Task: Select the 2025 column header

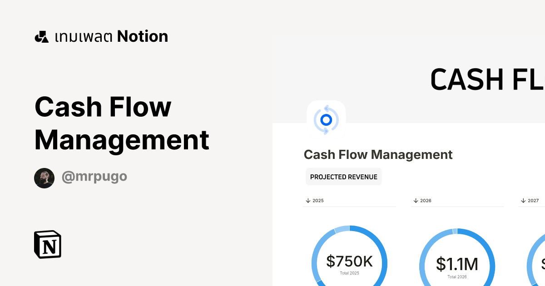Action: click(x=318, y=200)
